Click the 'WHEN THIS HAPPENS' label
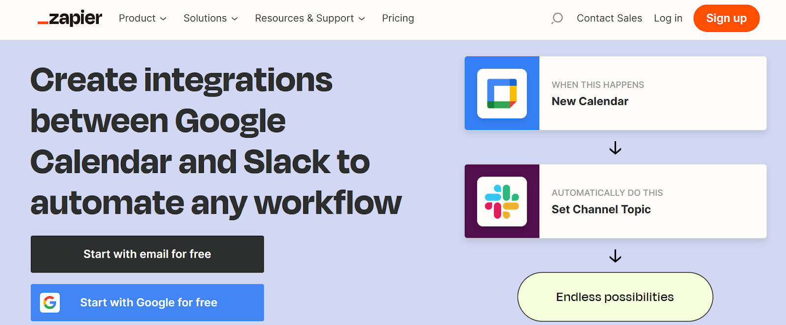786x325 pixels. [598, 85]
